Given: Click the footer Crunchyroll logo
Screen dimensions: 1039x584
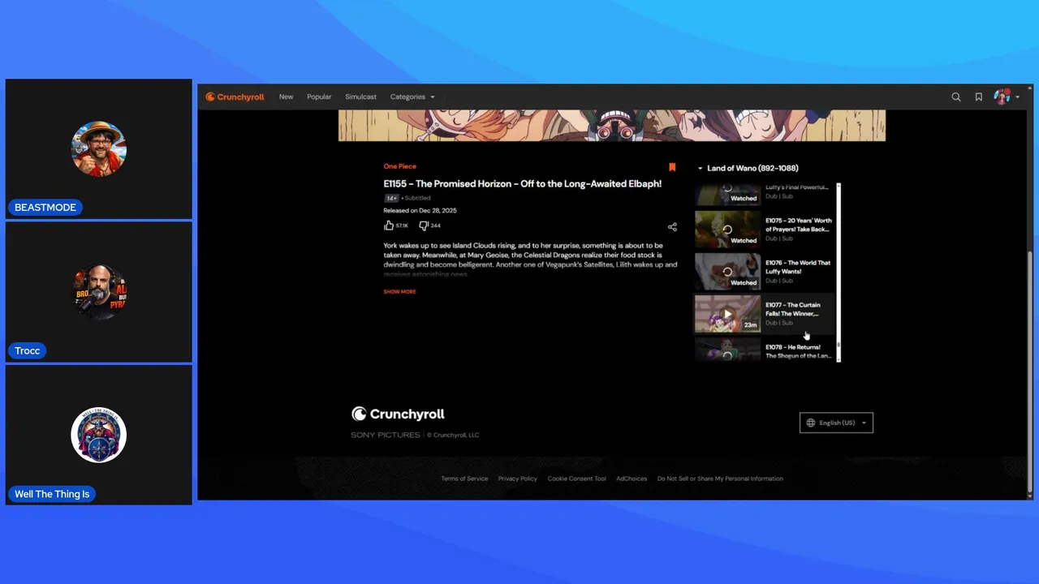Looking at the screenshot, I should click(x=398, y=414).
